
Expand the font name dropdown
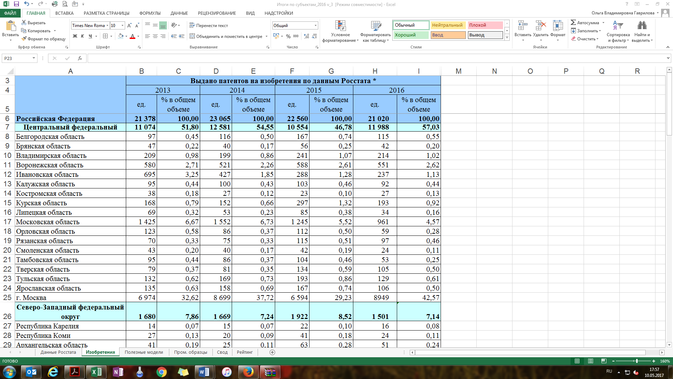tap(107, 26)
